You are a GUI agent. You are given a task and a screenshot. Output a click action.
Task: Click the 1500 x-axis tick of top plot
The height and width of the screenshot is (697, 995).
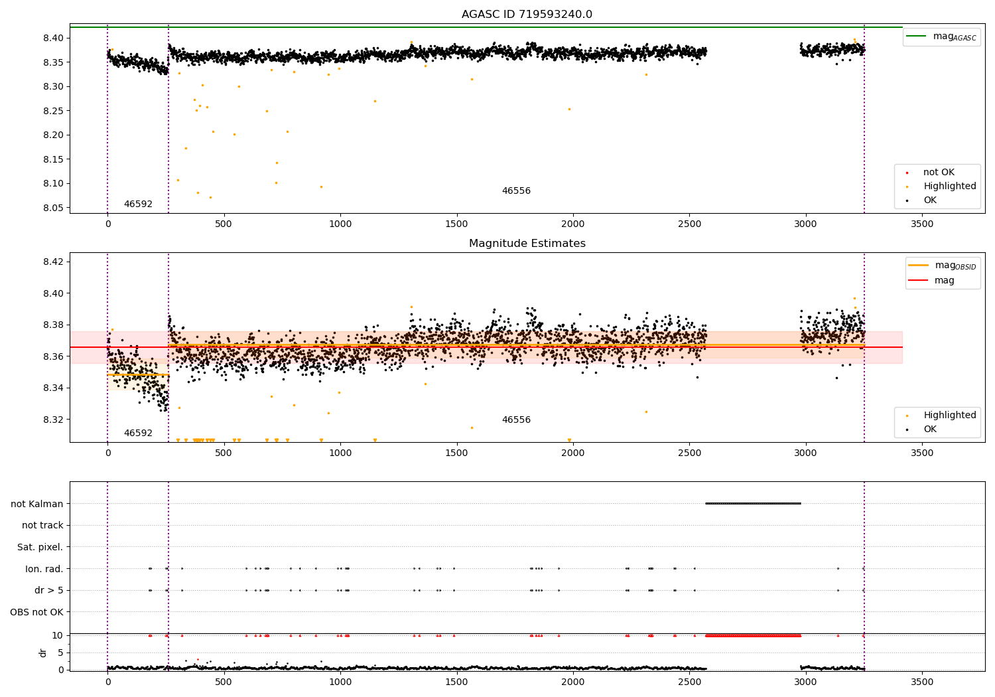point(456,224)
